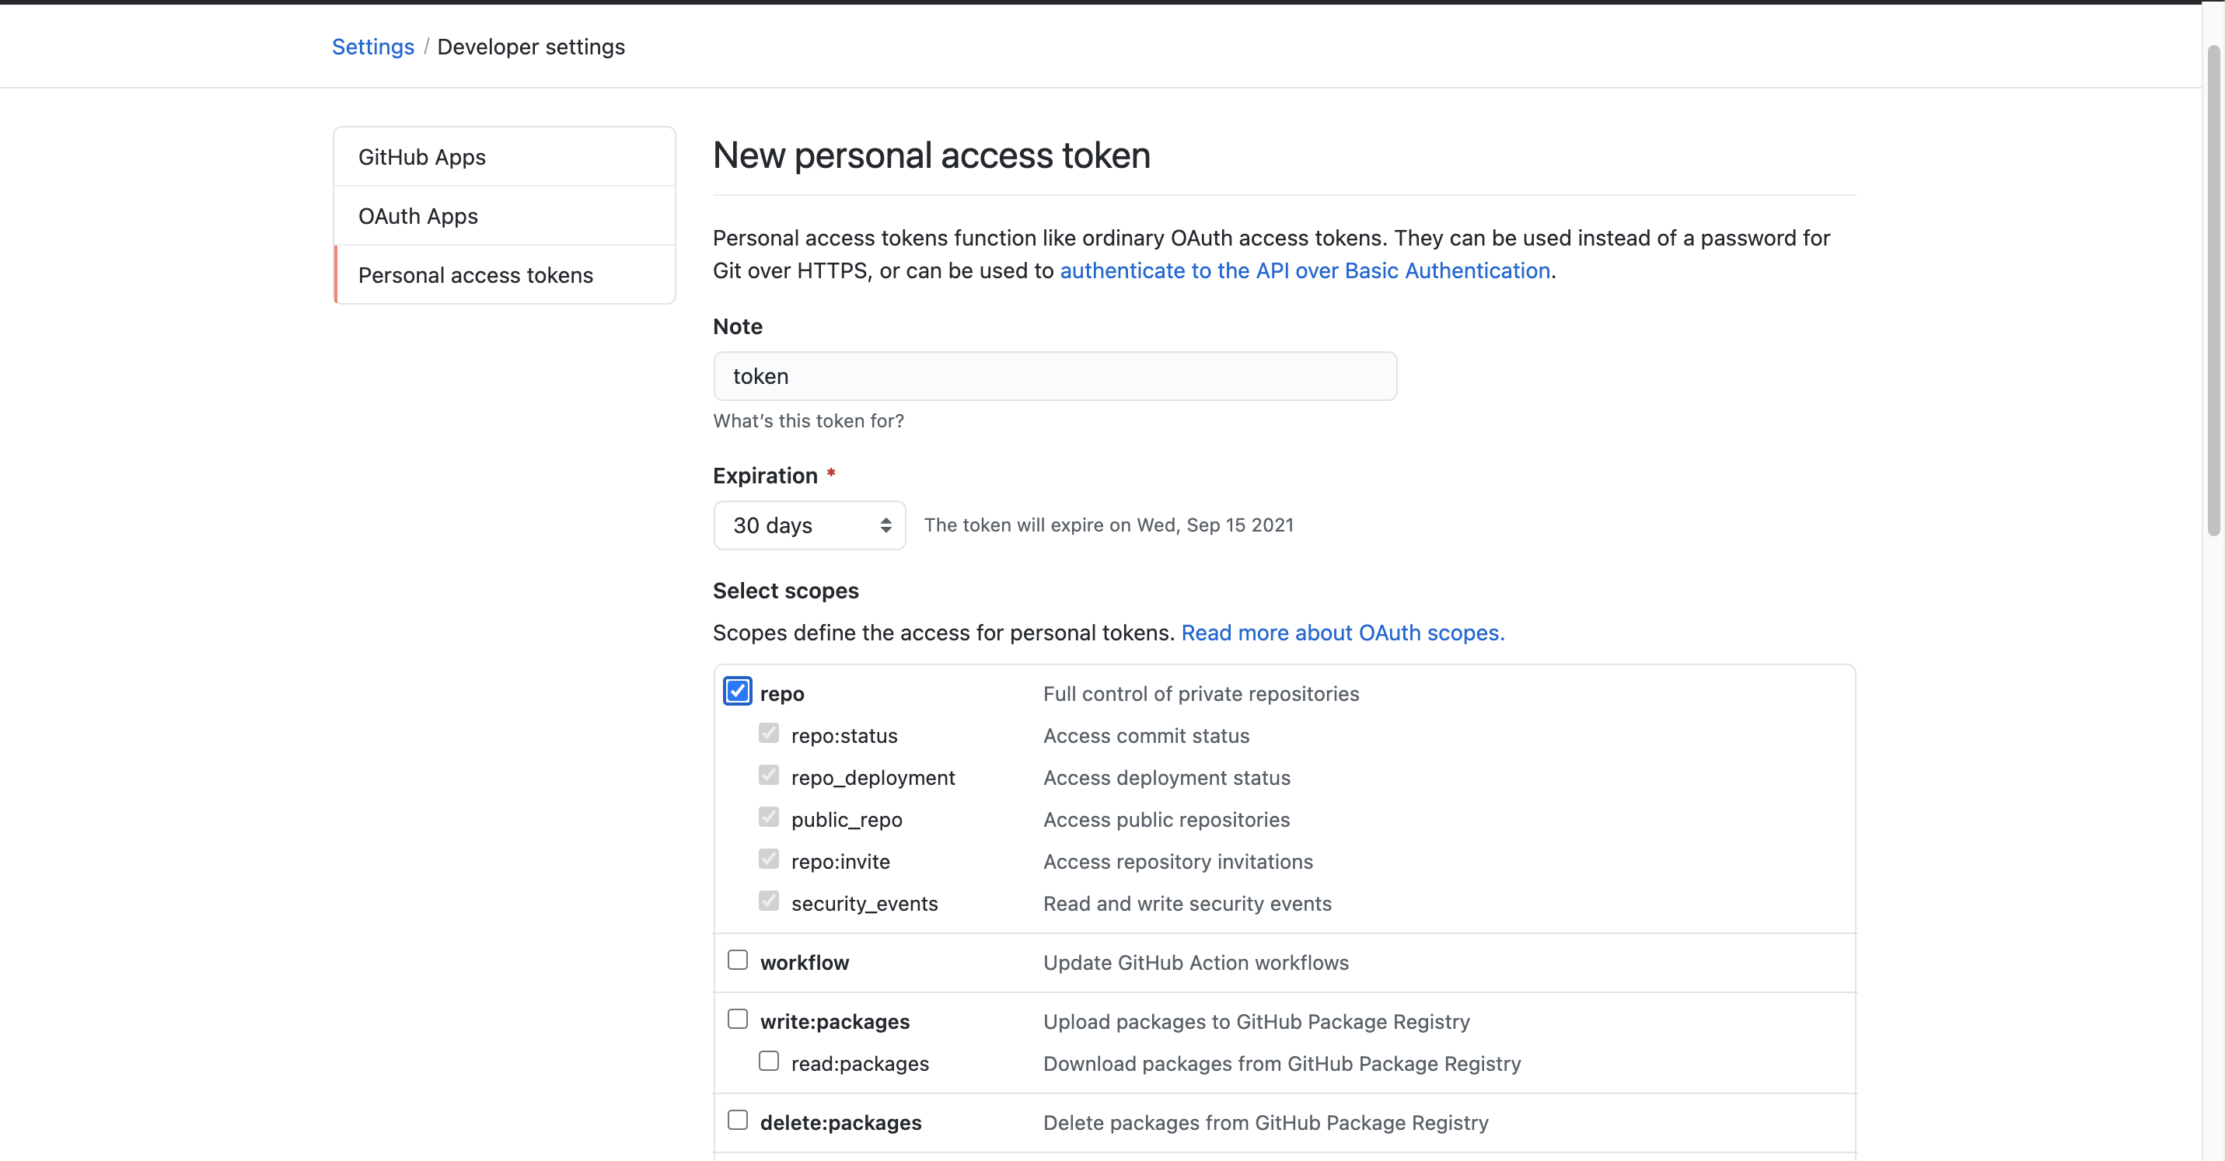This screenshot has height=1161, width=2225.
Task: Click the page's vertical scrollbar
Action: click(2213, 290)
